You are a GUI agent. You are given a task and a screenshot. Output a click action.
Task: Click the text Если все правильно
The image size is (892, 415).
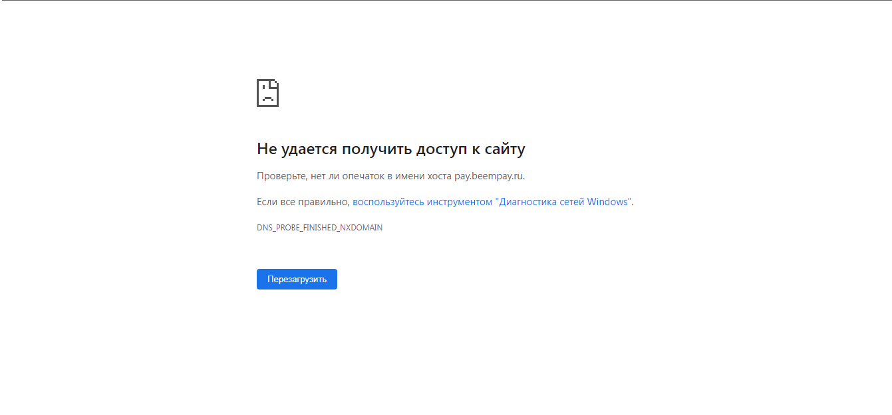(x=303, y=202)
